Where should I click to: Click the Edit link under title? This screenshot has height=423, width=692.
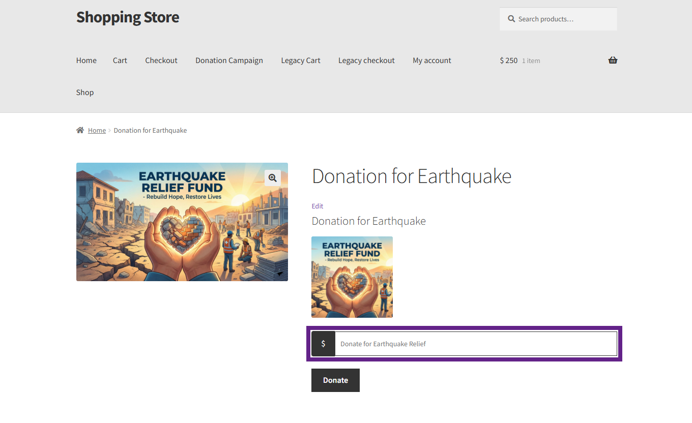(318, 206)
